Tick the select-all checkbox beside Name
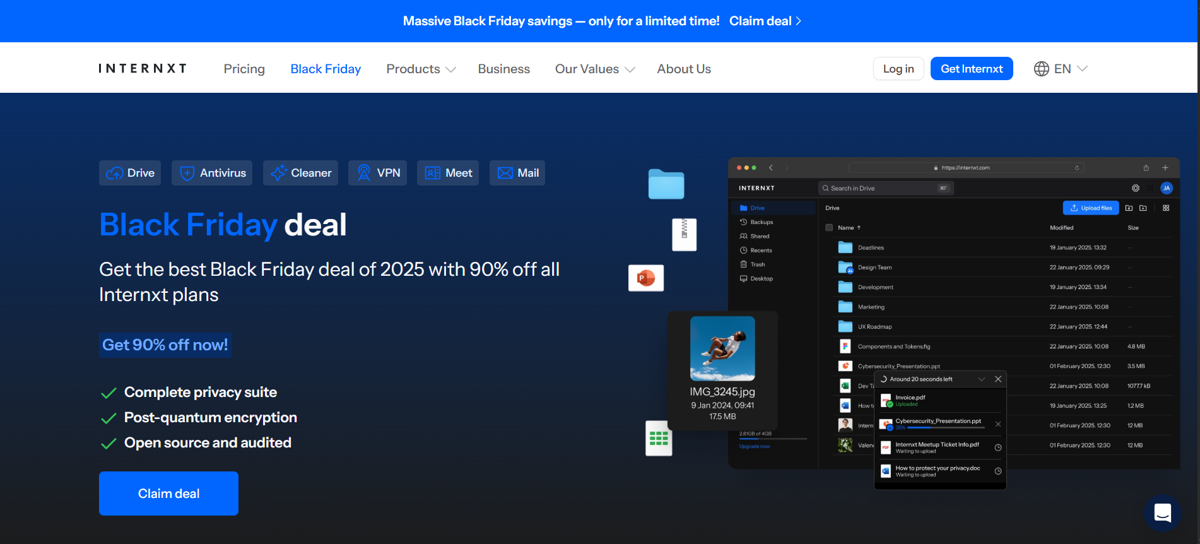This screenshot has height=544, width=1200. [x=829, y=228]
